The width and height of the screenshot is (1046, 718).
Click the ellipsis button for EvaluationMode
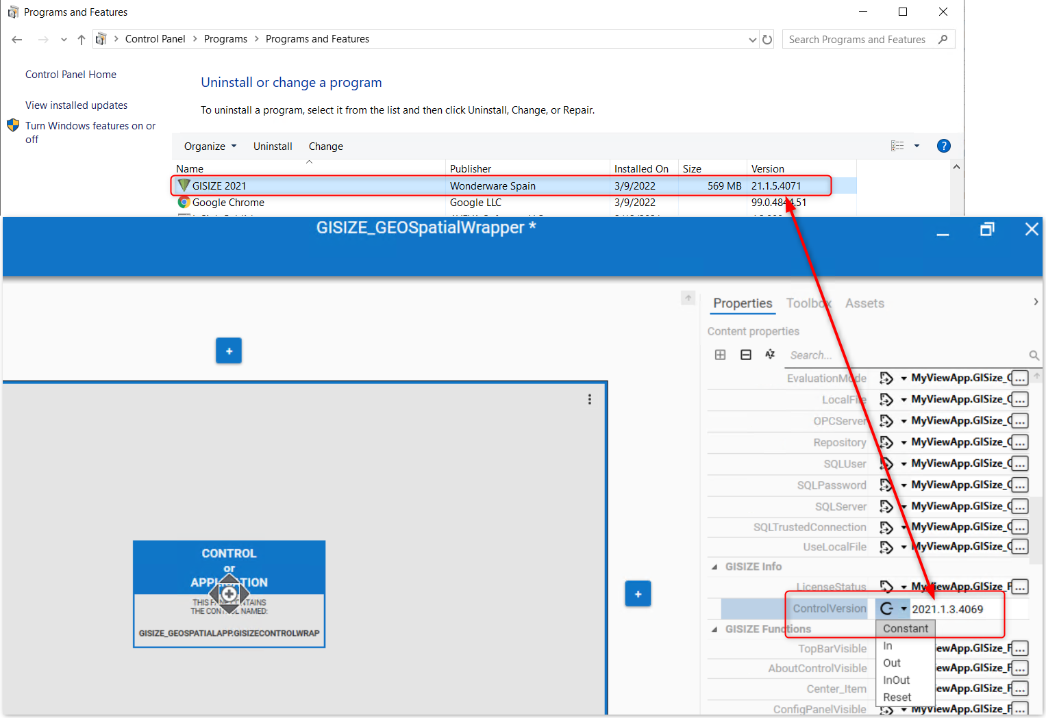[x=1020, y=379]
